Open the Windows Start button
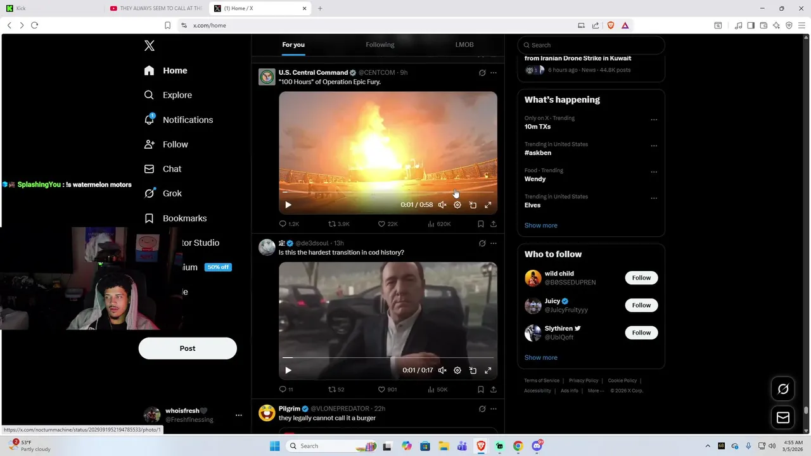811x456 pixels. point(274,446)
